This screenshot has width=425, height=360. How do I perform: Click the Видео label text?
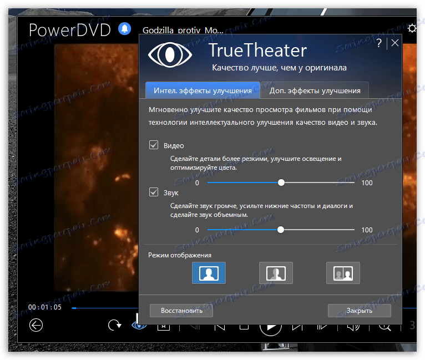point(174,146)
